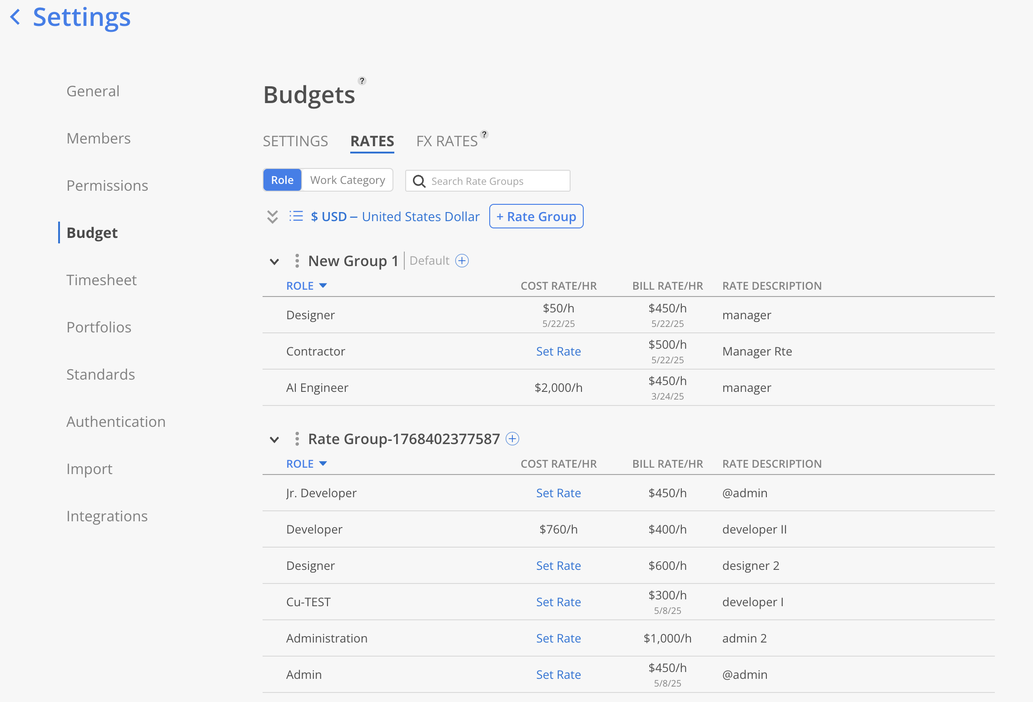Open the SETTINGS tab under Budgets
Viewport: 1033px width, 702px height.
[x=295, y=141]
